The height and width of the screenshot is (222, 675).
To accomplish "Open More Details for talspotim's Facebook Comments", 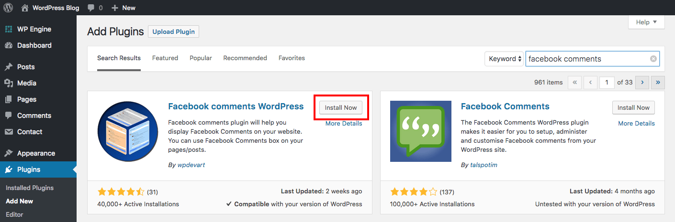I will pyautogui.click(x=636, y=123).
